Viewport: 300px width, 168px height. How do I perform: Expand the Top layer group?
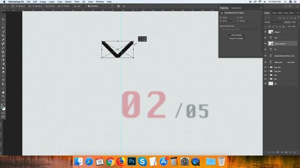point(269,75)
